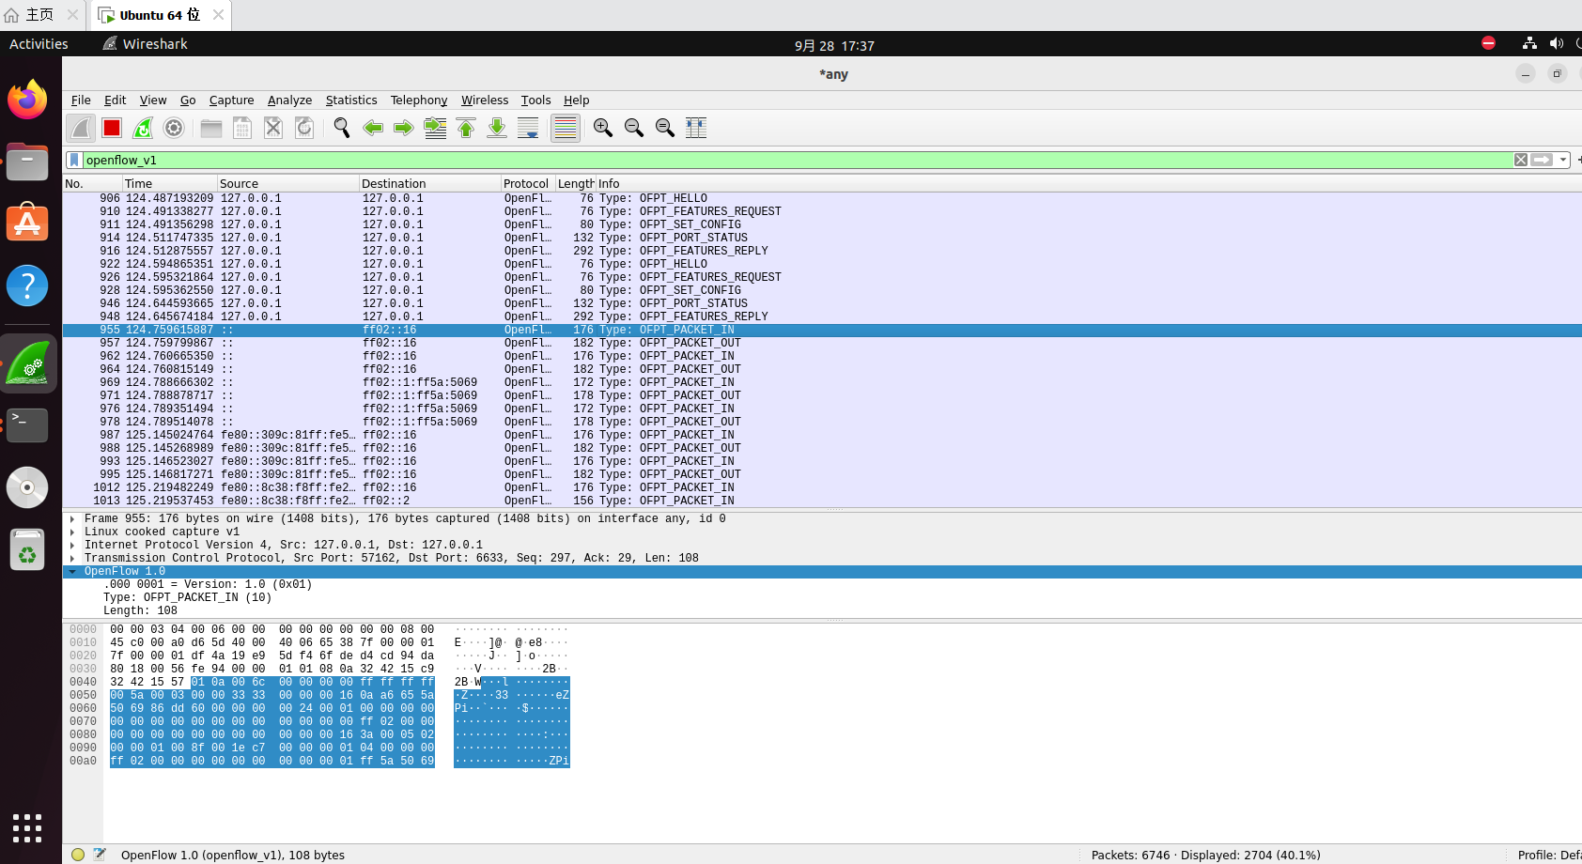Close this capture file

click(273, 128)
